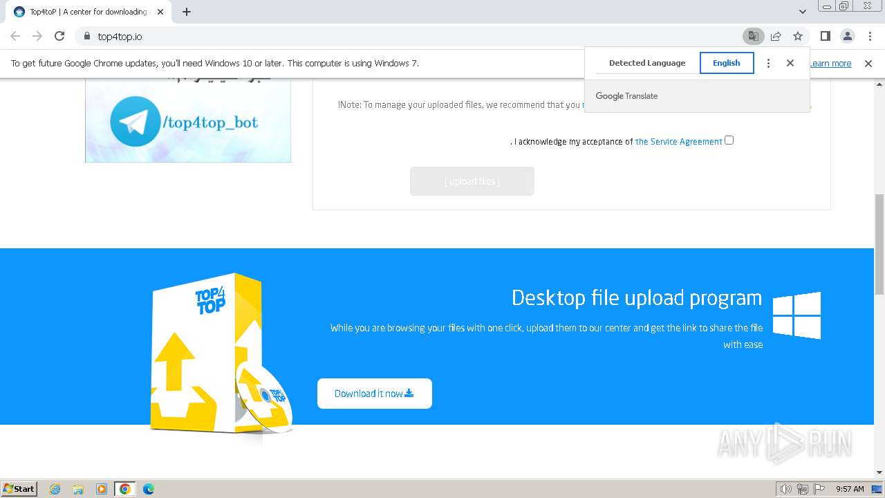The image size is (885, 498).
Task: Click the browser forward arrow
Action: 37,36
